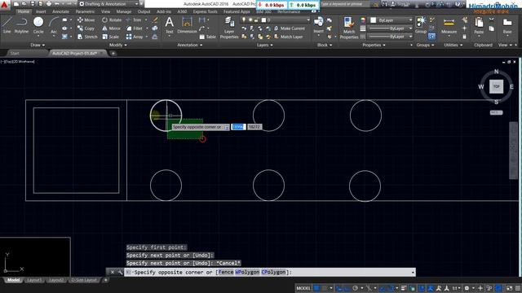Select WPolygon option in command line
This screenshot has height=293, width=522.
click(247, 272)
